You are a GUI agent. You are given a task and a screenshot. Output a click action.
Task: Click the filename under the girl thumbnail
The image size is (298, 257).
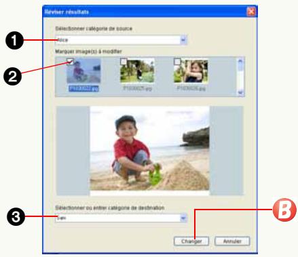[191, 88]
